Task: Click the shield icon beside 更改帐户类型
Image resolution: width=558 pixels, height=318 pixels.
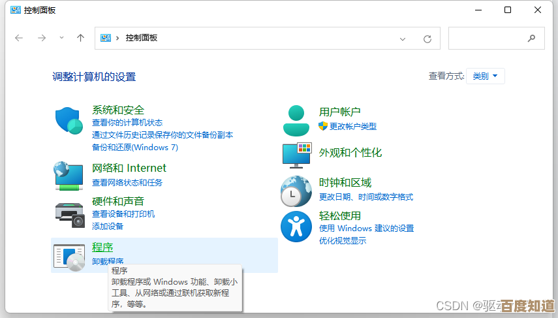Action: [x=323, y=126]
